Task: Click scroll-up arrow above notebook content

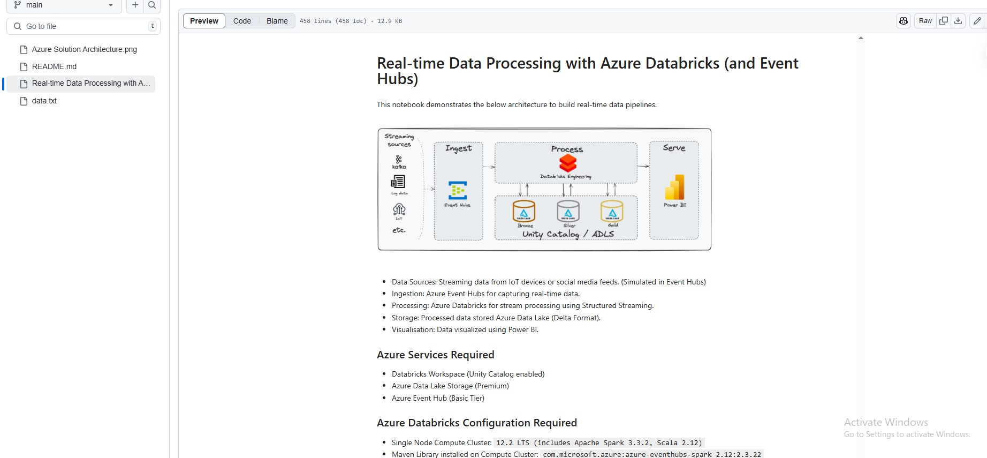Action: tap(861, 38)
